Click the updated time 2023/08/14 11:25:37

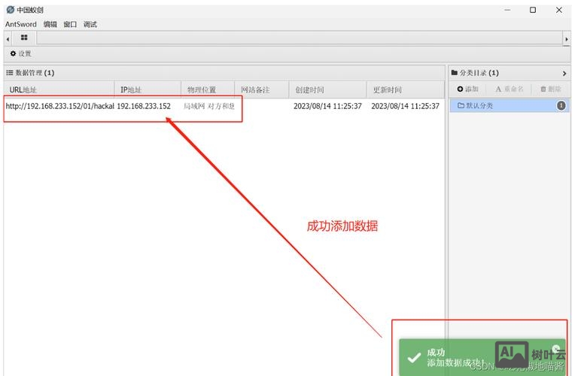[405, 106]
